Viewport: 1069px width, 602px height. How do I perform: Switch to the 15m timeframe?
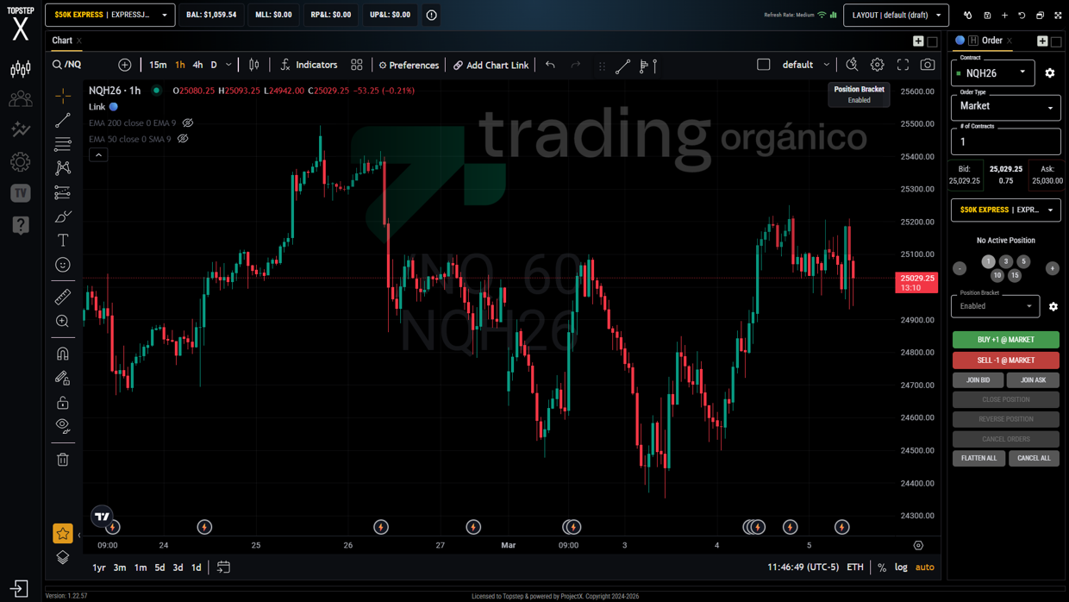(x=158, y=65)
